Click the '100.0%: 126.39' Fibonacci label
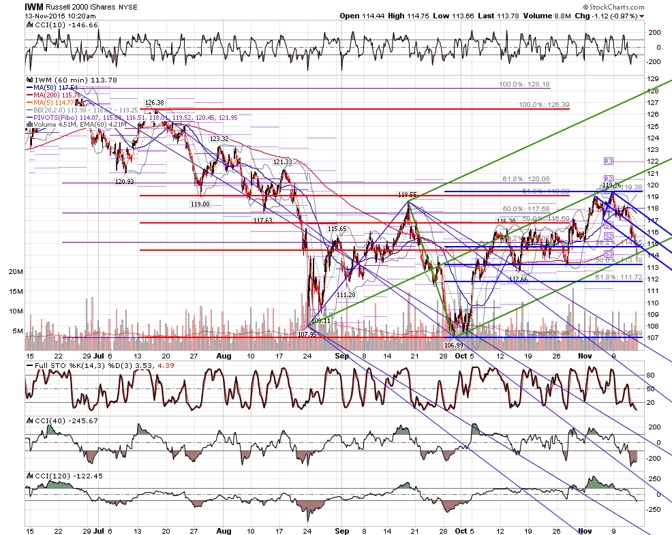Viewport: 672px width, 535px height. pos(545,105)
